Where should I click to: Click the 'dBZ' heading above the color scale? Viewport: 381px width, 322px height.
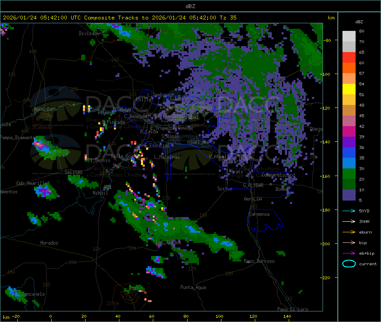pyautogui.click(x=359, y=22)
